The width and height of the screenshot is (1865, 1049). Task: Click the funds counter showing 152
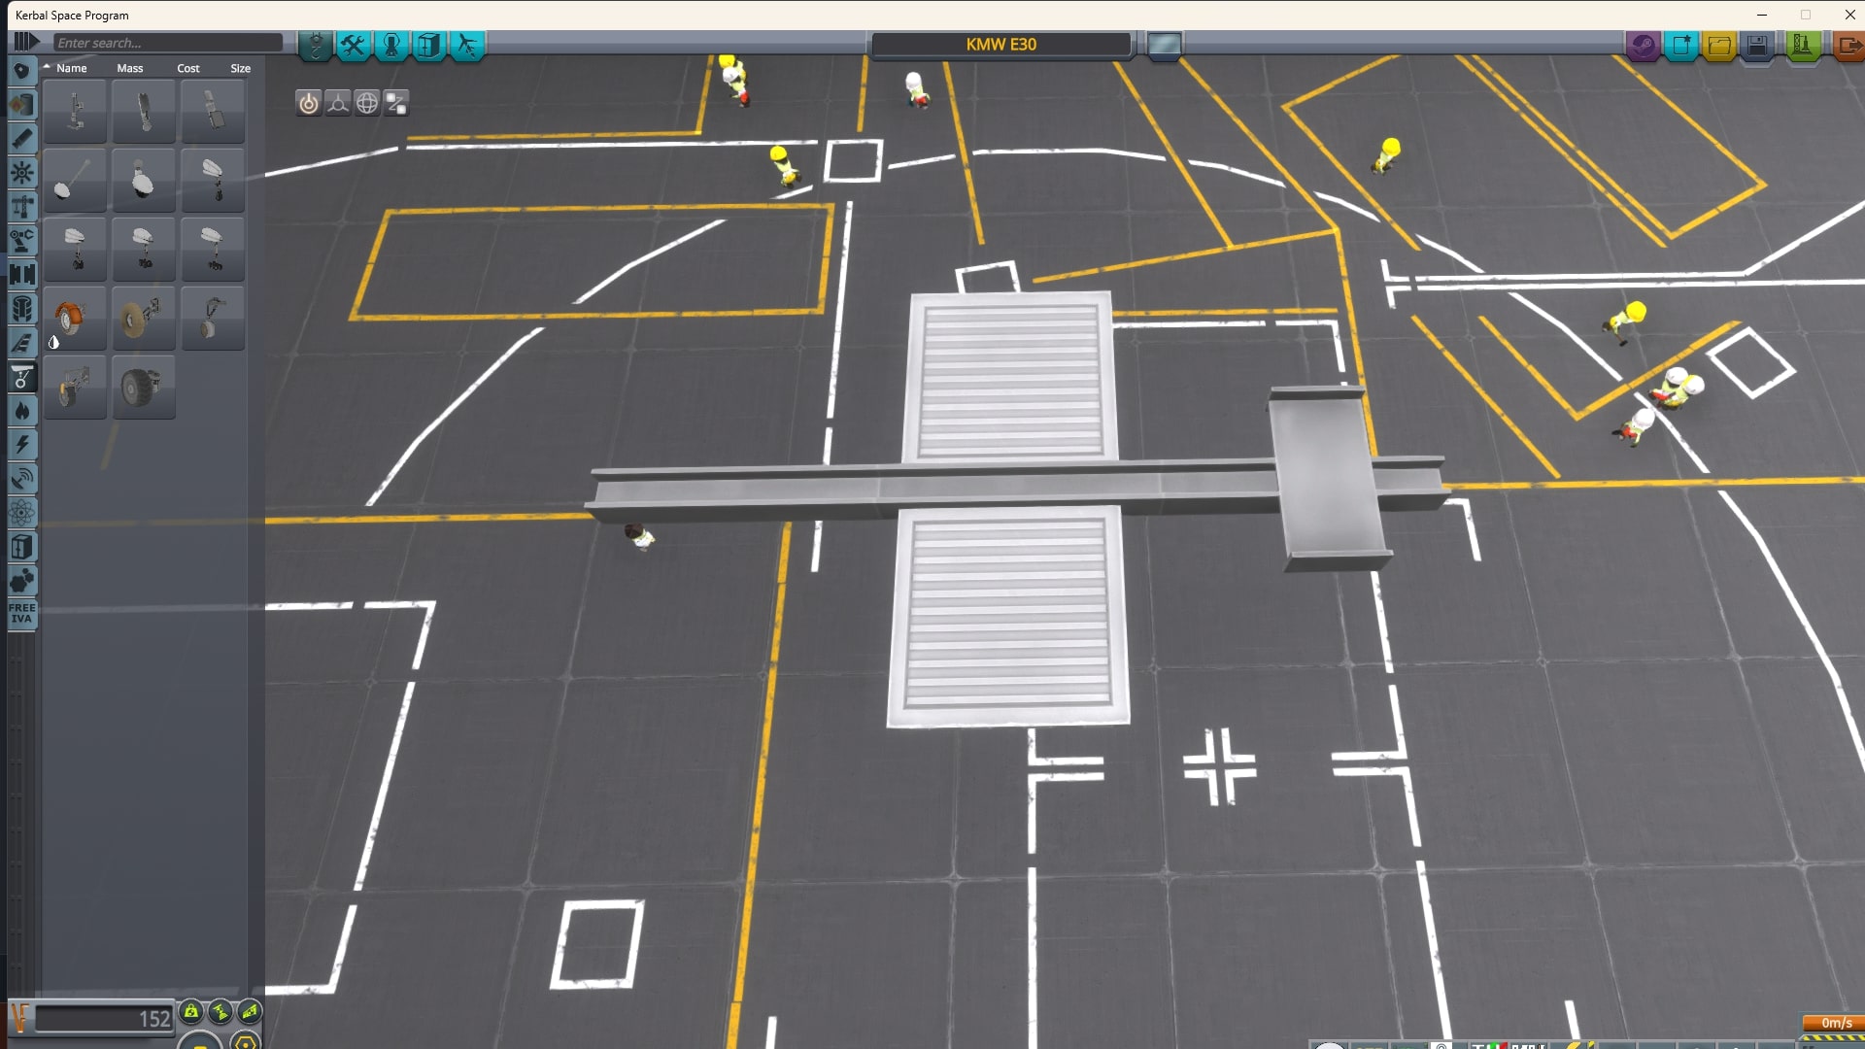click(x=104, y=1018)
